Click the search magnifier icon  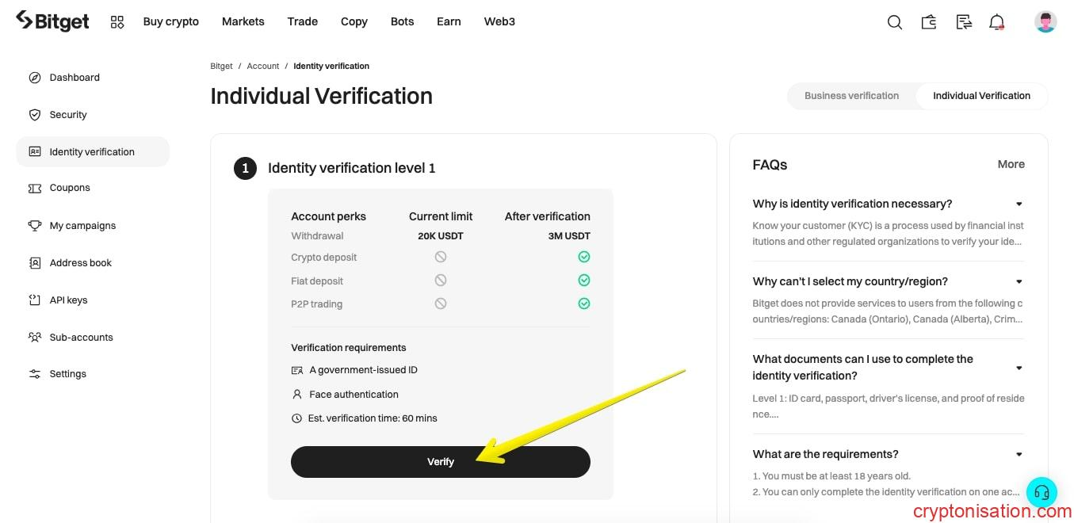tap(895, 22)
